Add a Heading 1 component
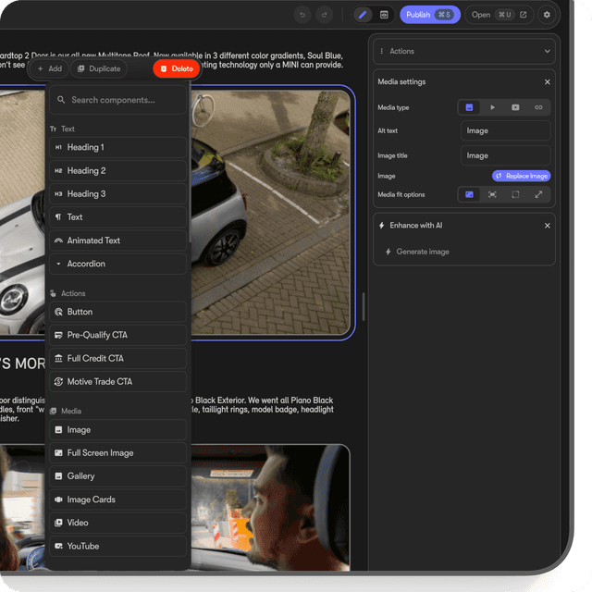The height and width of the screenshot is (592, 592). point(117,147)
